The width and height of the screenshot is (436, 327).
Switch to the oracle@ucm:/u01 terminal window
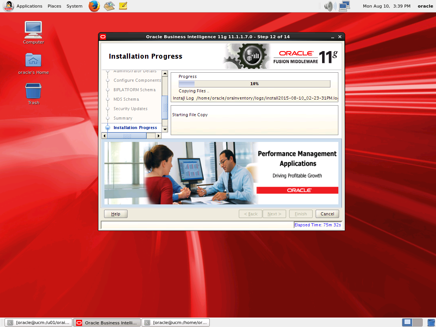coord(39,322)
